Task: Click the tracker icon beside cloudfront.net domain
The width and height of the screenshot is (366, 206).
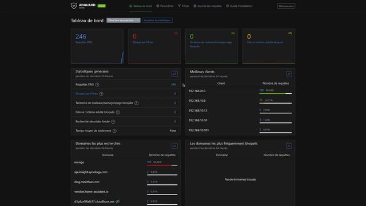Action: [x=118, y=201]
